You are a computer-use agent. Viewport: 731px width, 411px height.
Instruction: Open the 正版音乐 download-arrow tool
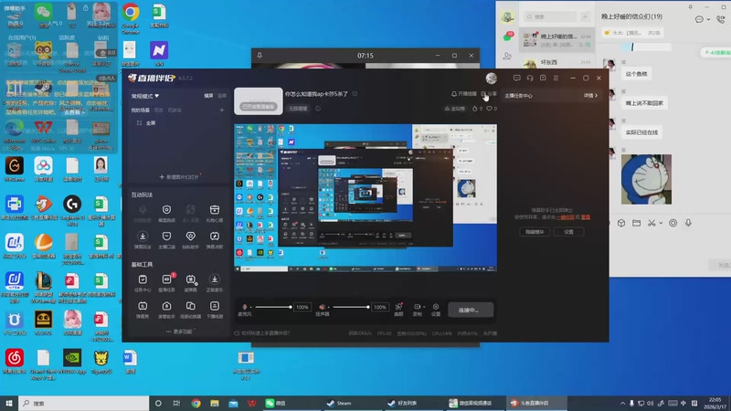tap(215, 279)
